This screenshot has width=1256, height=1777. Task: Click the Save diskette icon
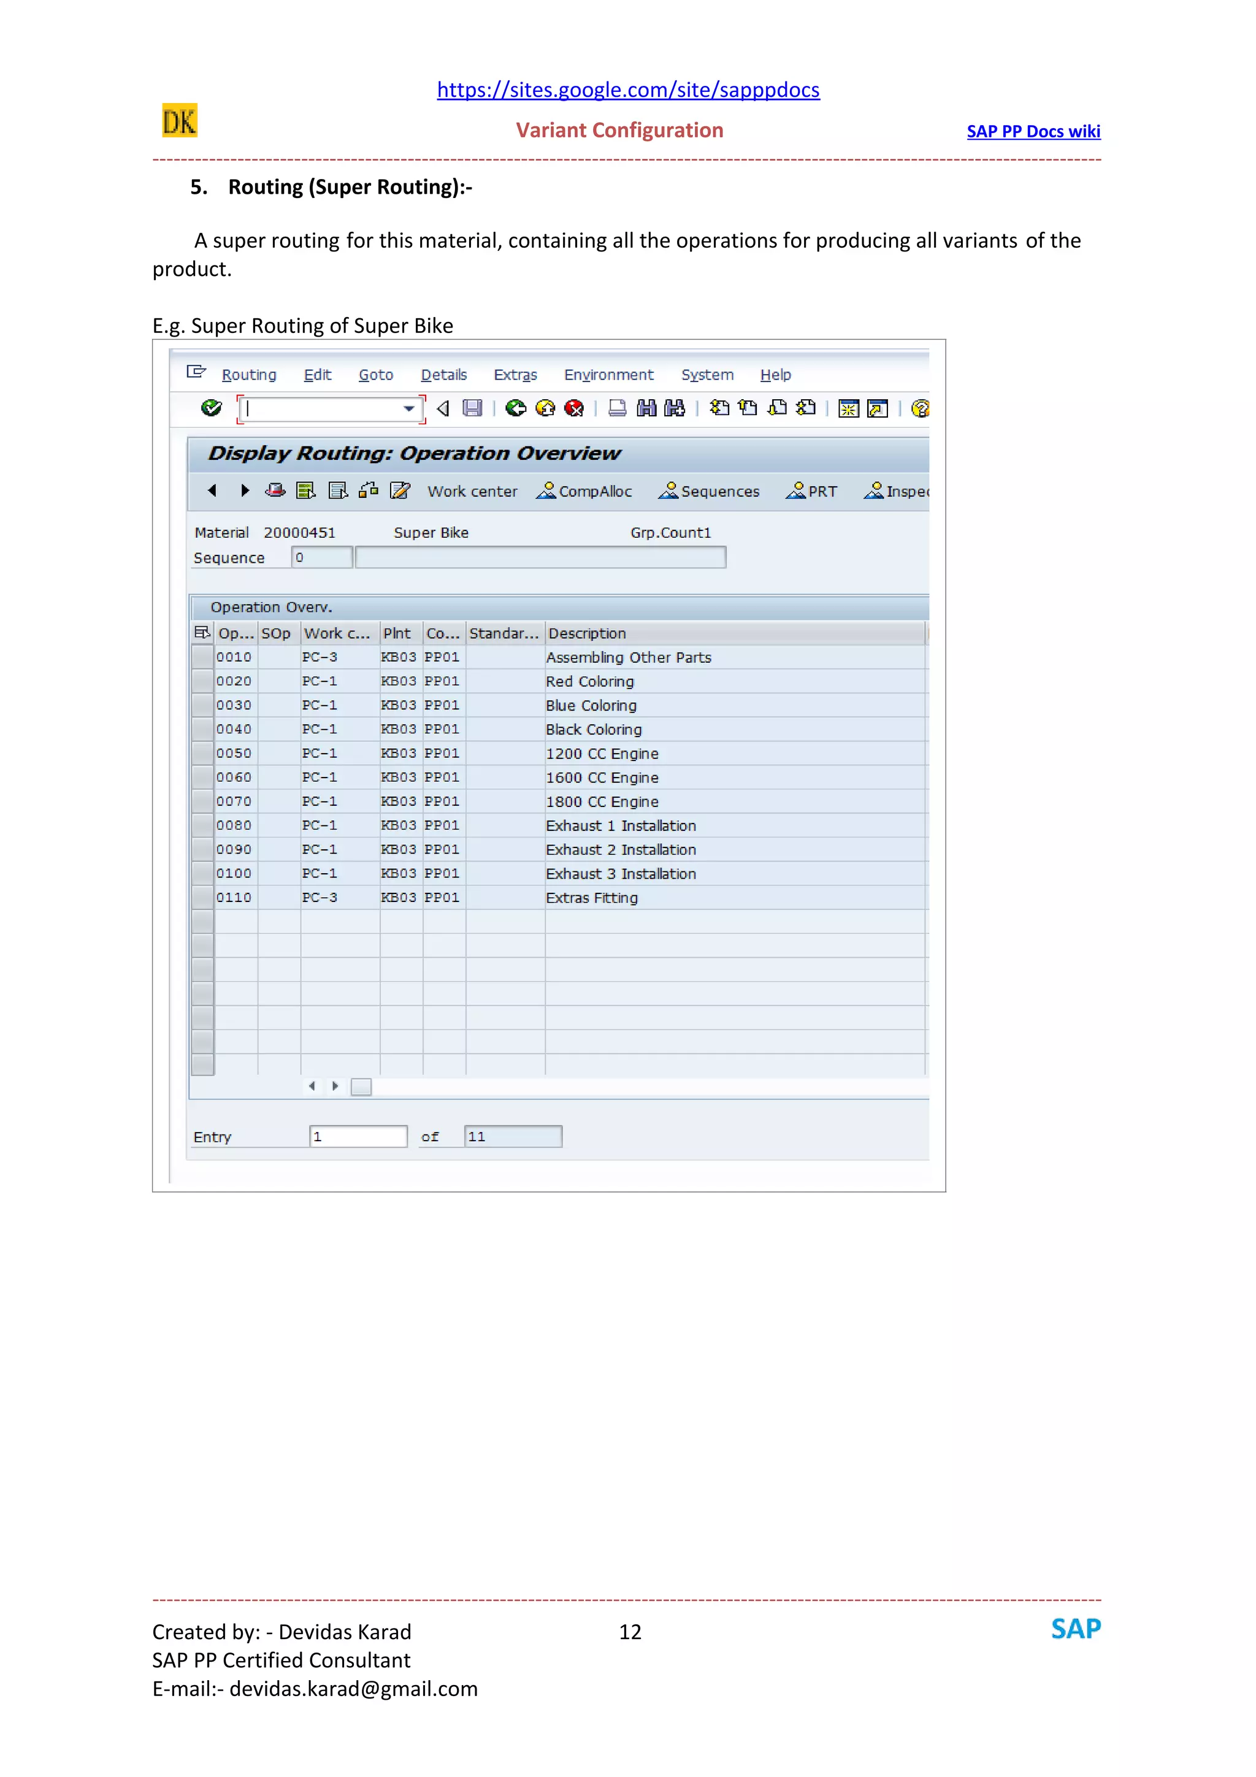point(472,408)
